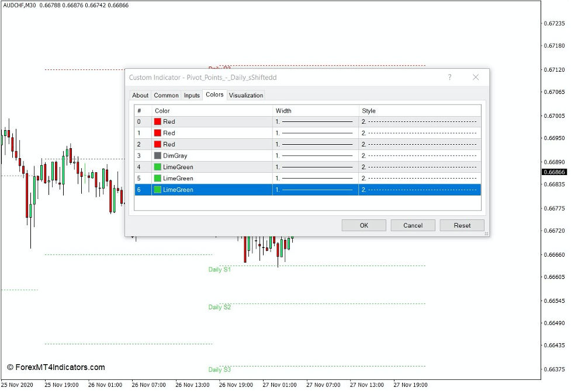Open the Common tab
The width and height of the screenshot is (571, 391).
(166, 95)
